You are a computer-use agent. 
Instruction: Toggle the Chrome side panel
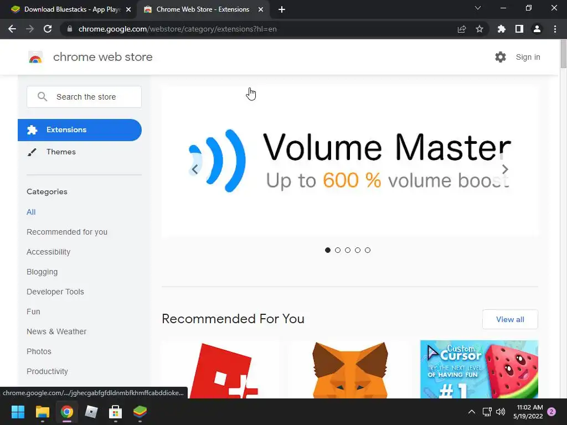[x=519, y=29]
